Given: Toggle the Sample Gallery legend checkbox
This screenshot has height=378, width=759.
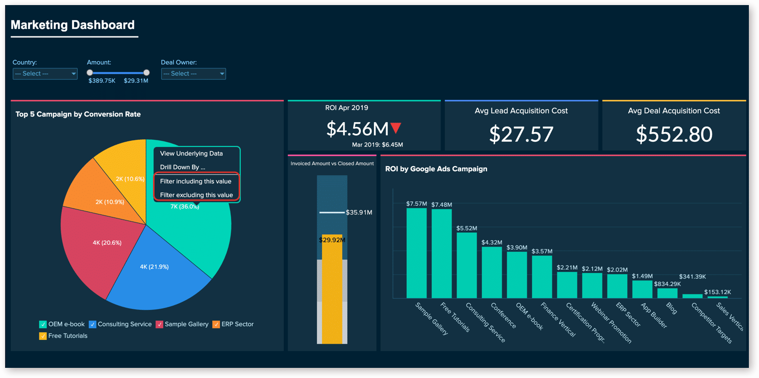Looking at the screenshot, I should click(160, 324).
